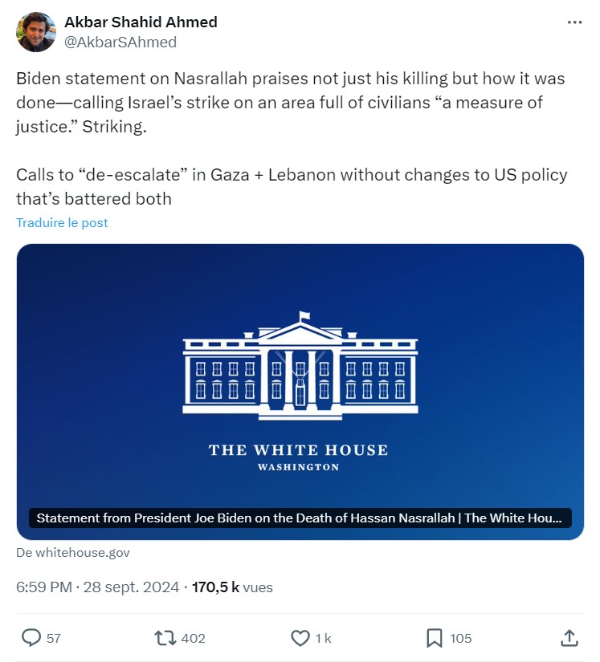
Task: Click the repost arrows icon
Action: [x=165, y=638]
